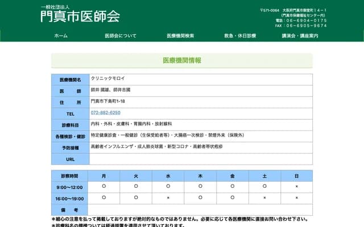Image resolution: width=364 pixels, height=227 pixels.
Task: Click the 月 column header
Action: click(104, 176)
